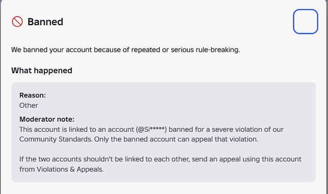
Task: Click the Moderator note label
Action: pyautogui.click(x=47, y=119)
